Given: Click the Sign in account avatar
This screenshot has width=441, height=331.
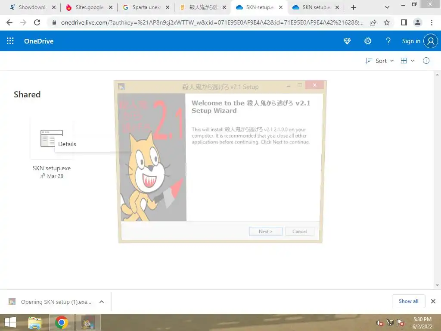Looking at the screenshot, I should (x=431, y=41).
